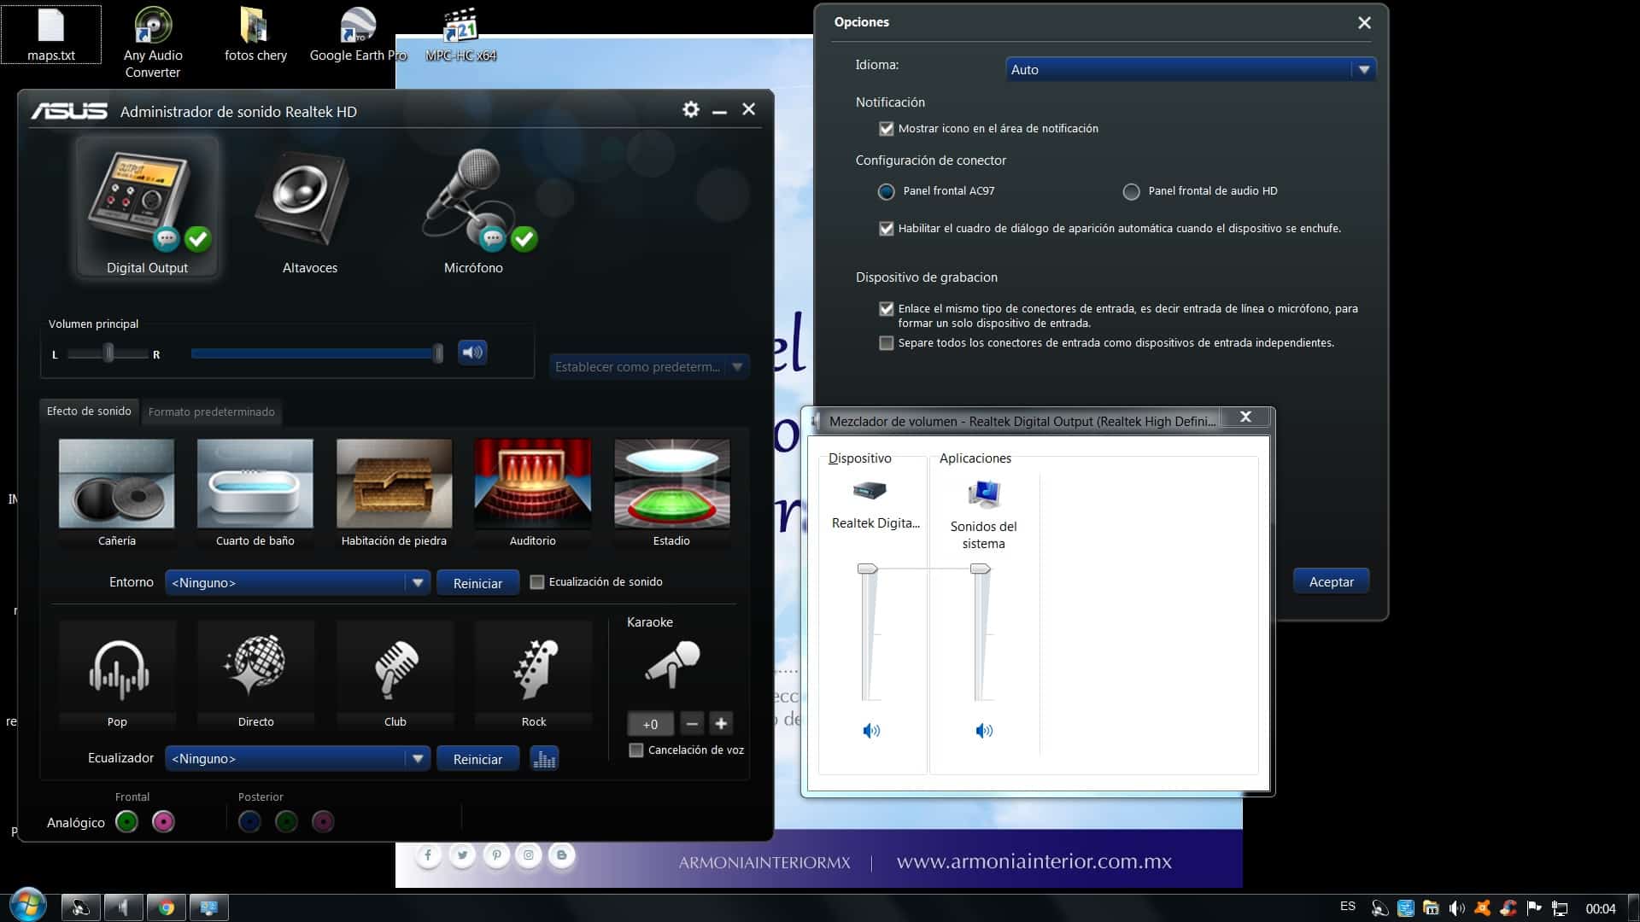Open settings gear in Realtek manager
The width and height of the screenshot is (1640, 922).
click(690, 109)
